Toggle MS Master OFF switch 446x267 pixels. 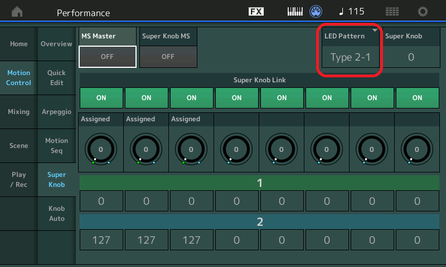click(x=108, y=57)
